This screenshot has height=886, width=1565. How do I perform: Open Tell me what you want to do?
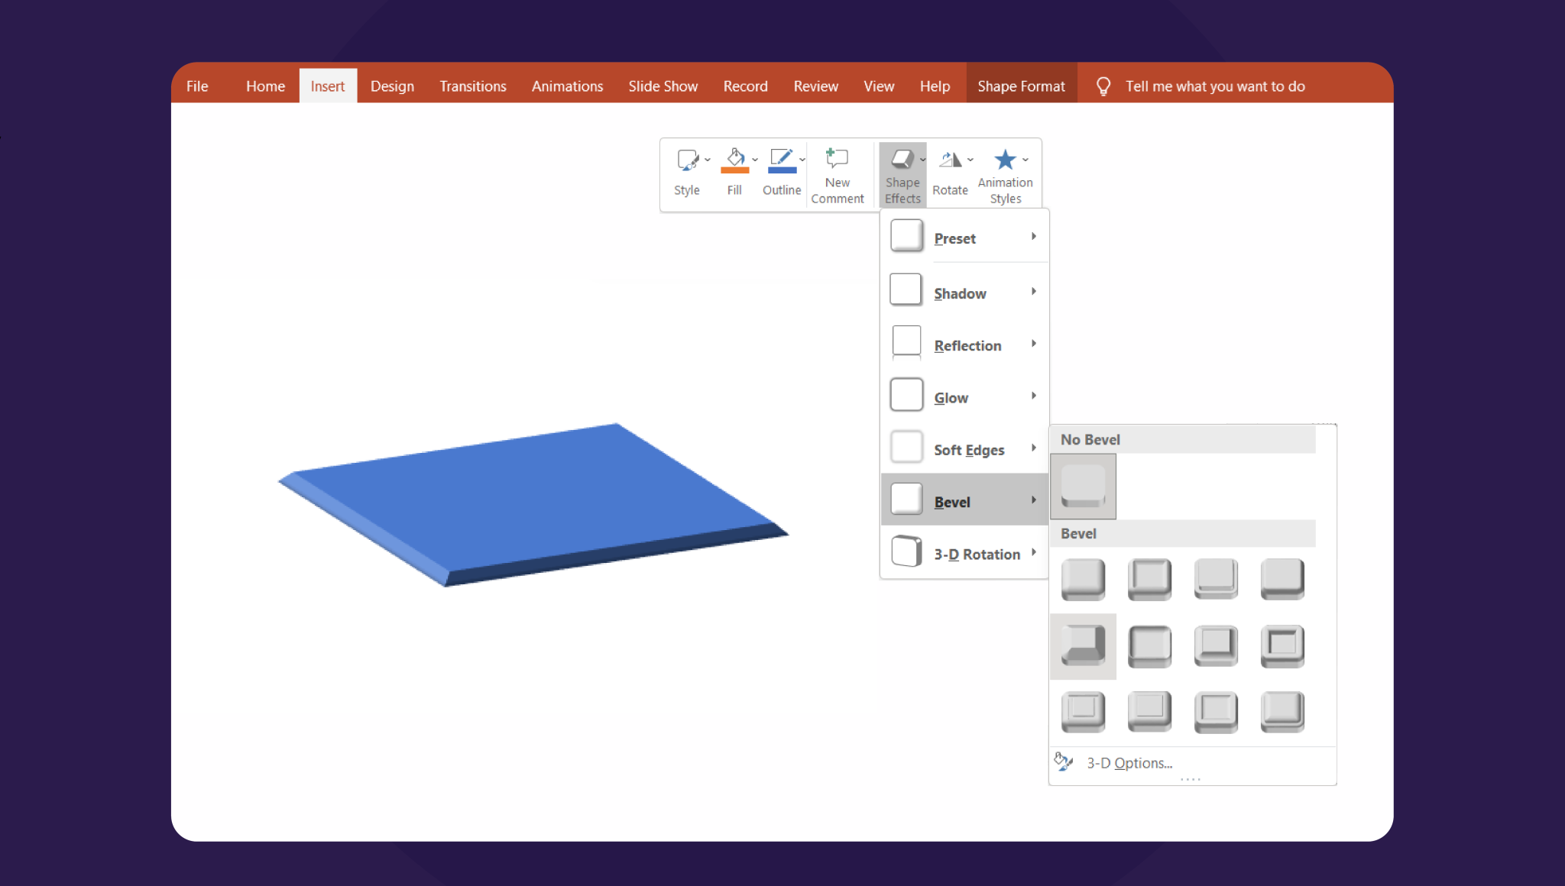pyautogui.click(x=1214, y=86)
